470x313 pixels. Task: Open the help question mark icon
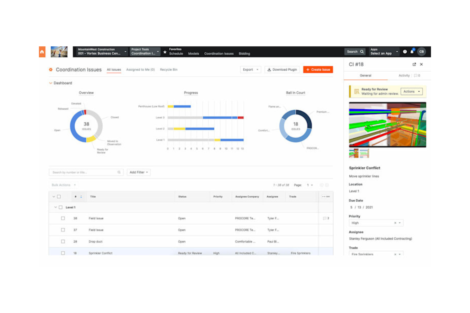(x=405, y=52)
